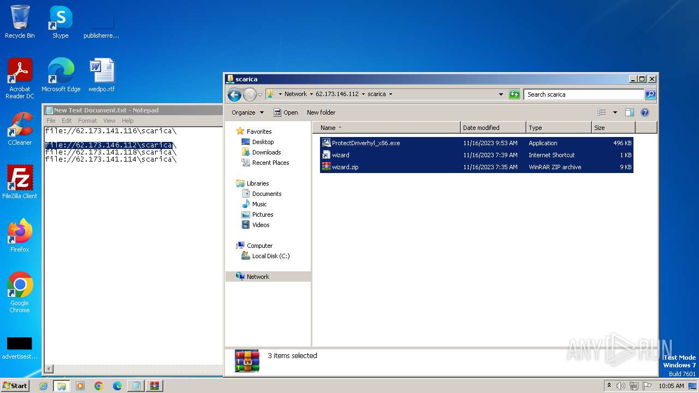The height and width of the screenshot is (393, 699).
Task: Show hidden tray icons arrow
Action: click(x=609, y=386)
